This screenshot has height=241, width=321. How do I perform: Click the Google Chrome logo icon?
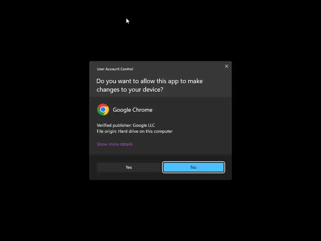click(103, 110)
